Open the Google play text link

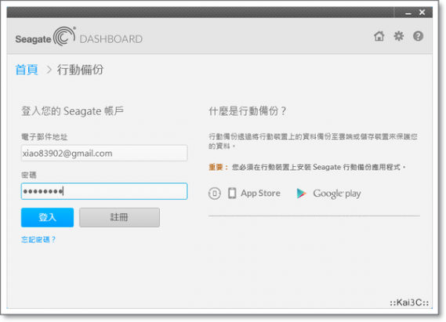337,194
